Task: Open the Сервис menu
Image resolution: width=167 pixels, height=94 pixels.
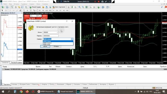Action: tap(32, 4)
